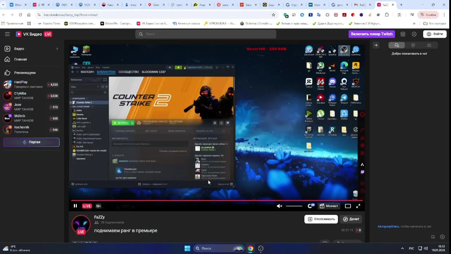The width and height of the screenshot is (451, 254).
Task: Click the Войти login button
Action: [x=435, y=34]
